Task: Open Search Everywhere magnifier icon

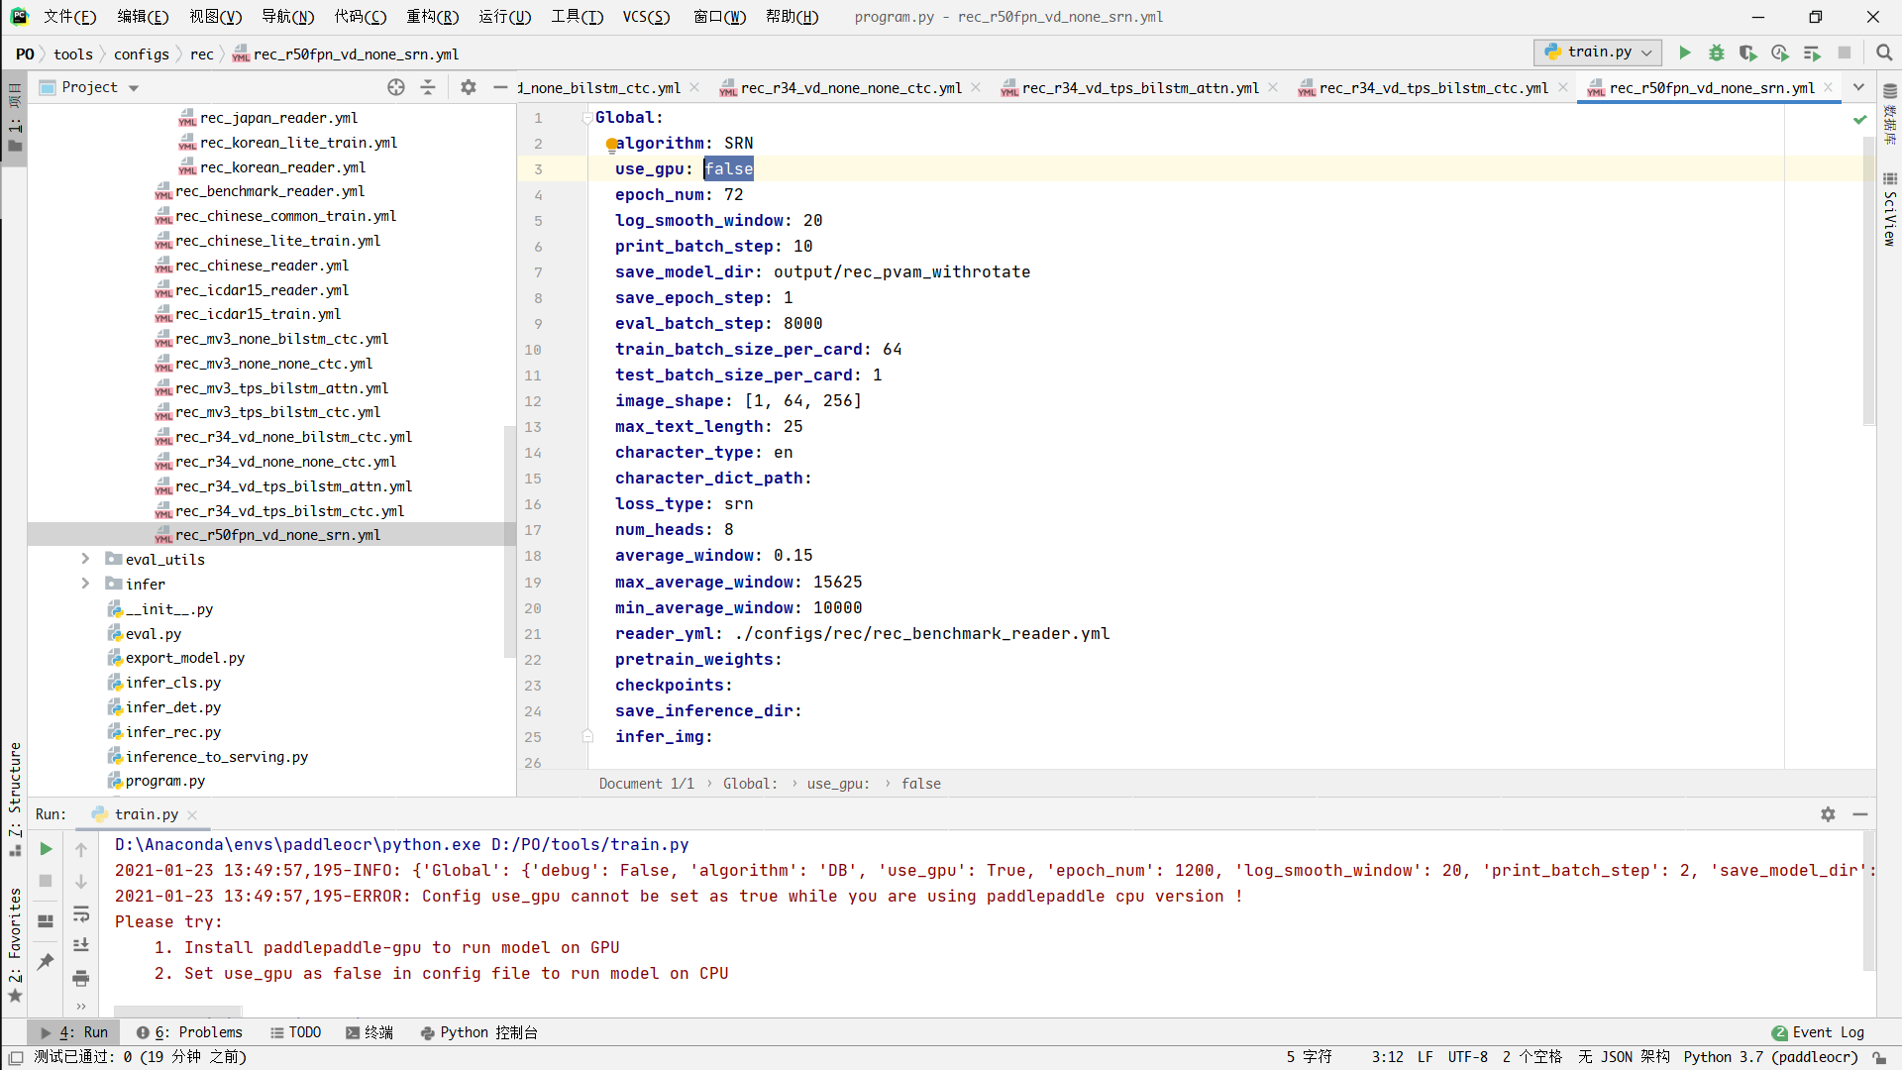Action: point(1884,53)
